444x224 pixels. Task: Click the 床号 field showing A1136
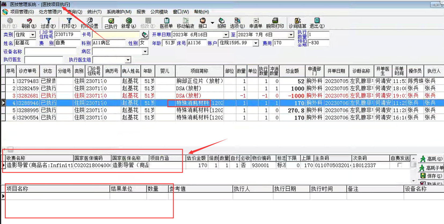(x=197, y=43)
